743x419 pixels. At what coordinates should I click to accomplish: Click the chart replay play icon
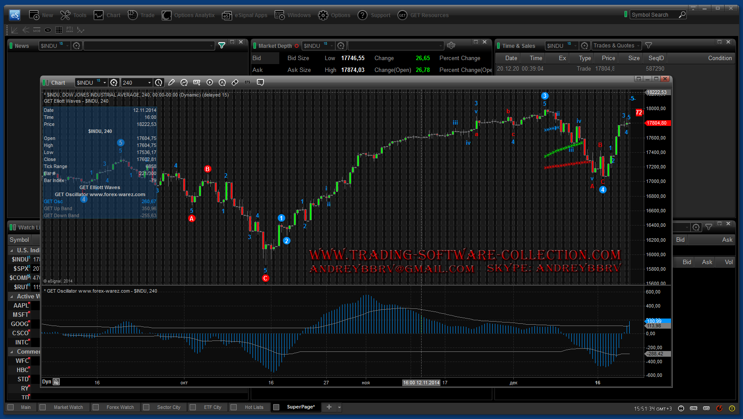tap(209, 82)
